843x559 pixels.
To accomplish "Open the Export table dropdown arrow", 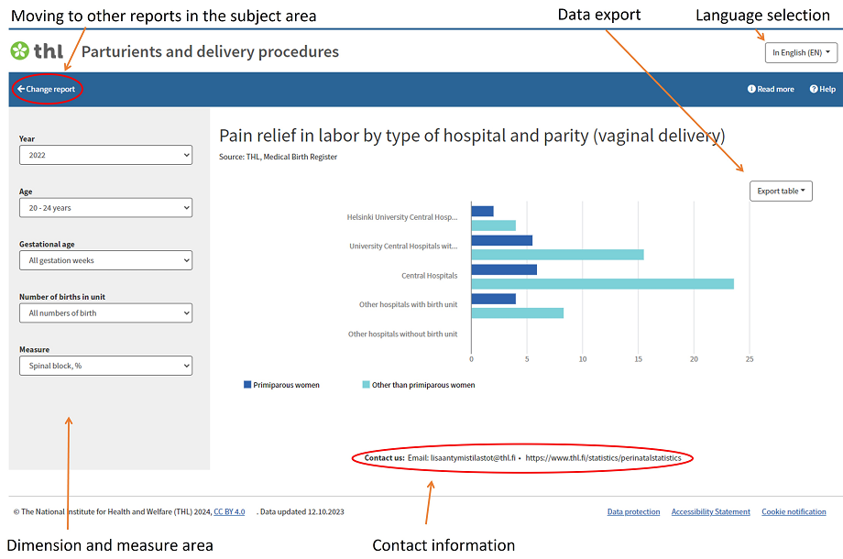I will coord(801,191).
